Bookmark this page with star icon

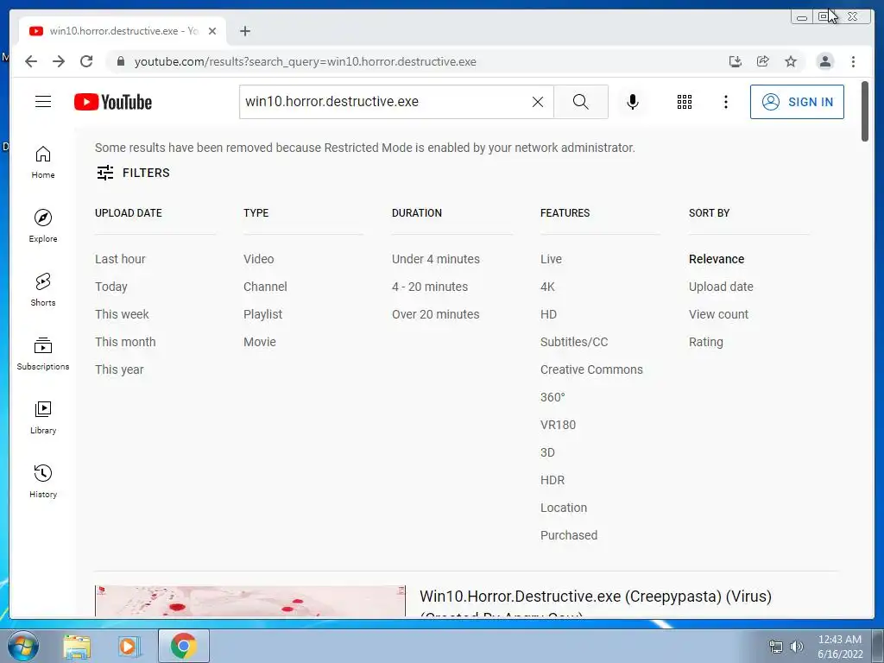coord(791,61)
